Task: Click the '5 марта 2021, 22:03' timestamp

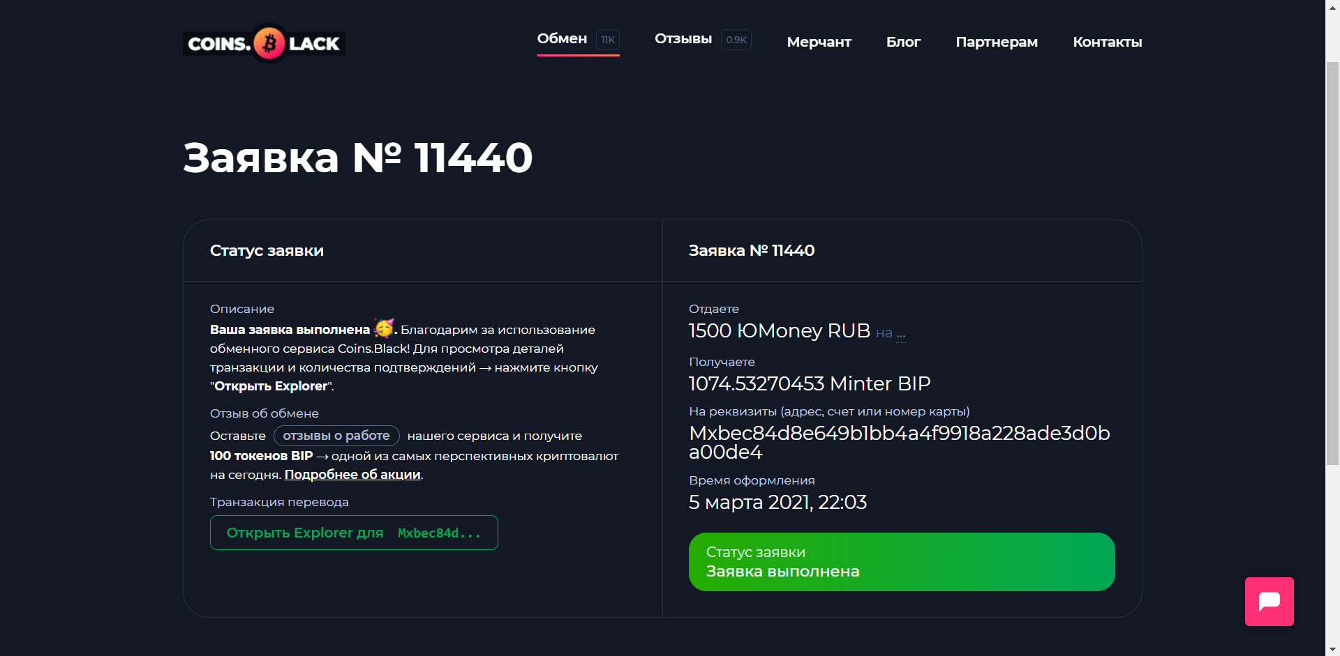Action: (777, 503)
